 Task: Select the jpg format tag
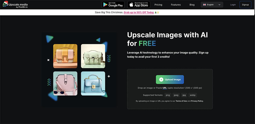184,95
